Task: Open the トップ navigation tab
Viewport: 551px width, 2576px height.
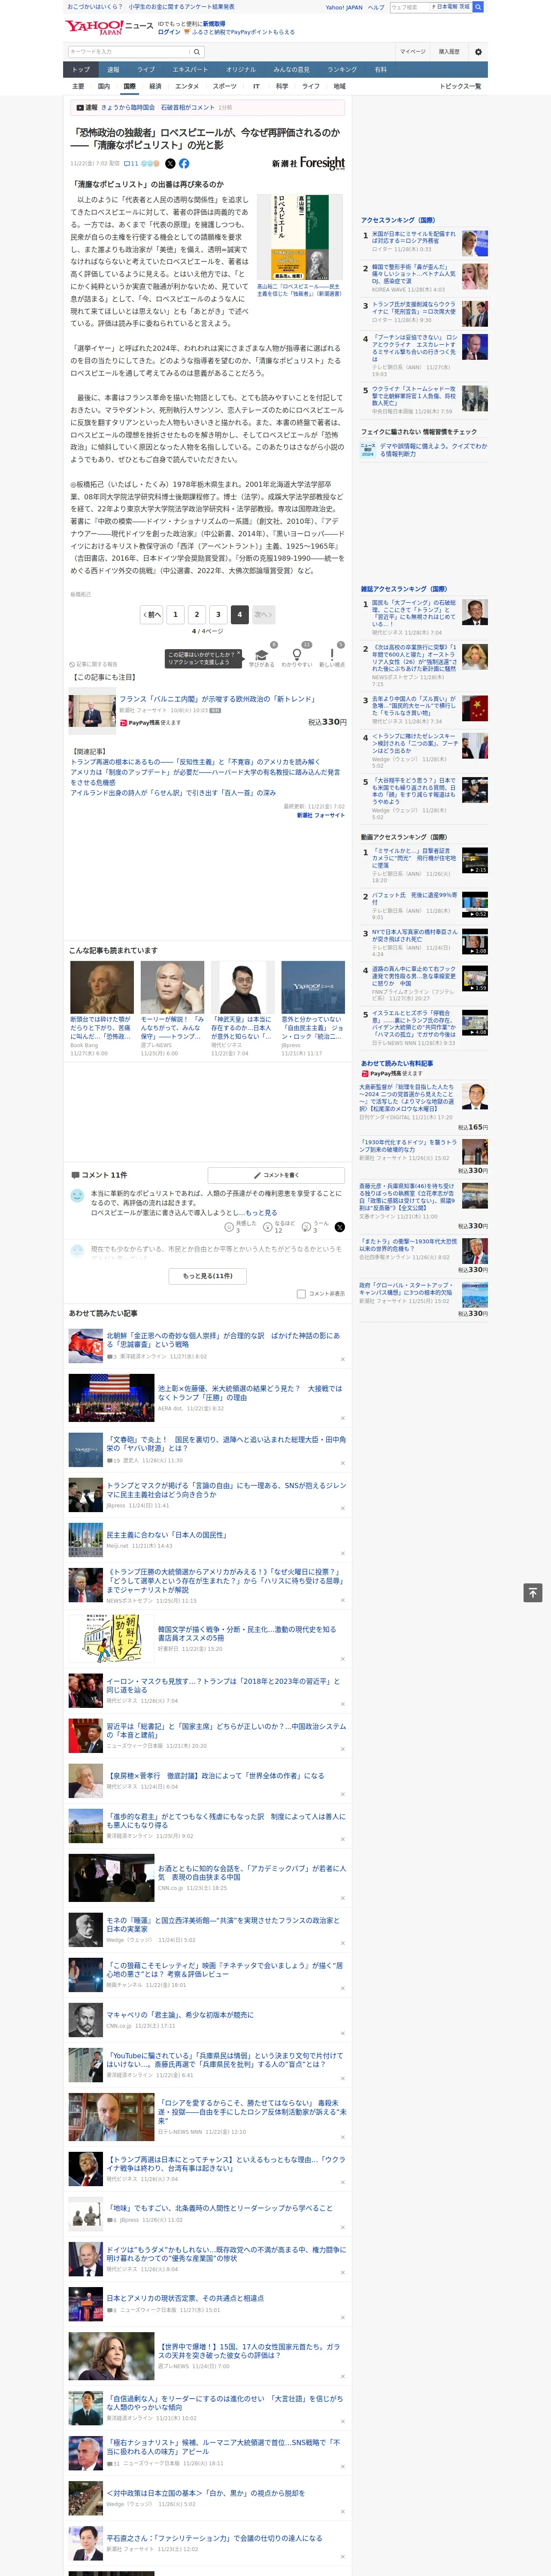Action: point(81,70)
